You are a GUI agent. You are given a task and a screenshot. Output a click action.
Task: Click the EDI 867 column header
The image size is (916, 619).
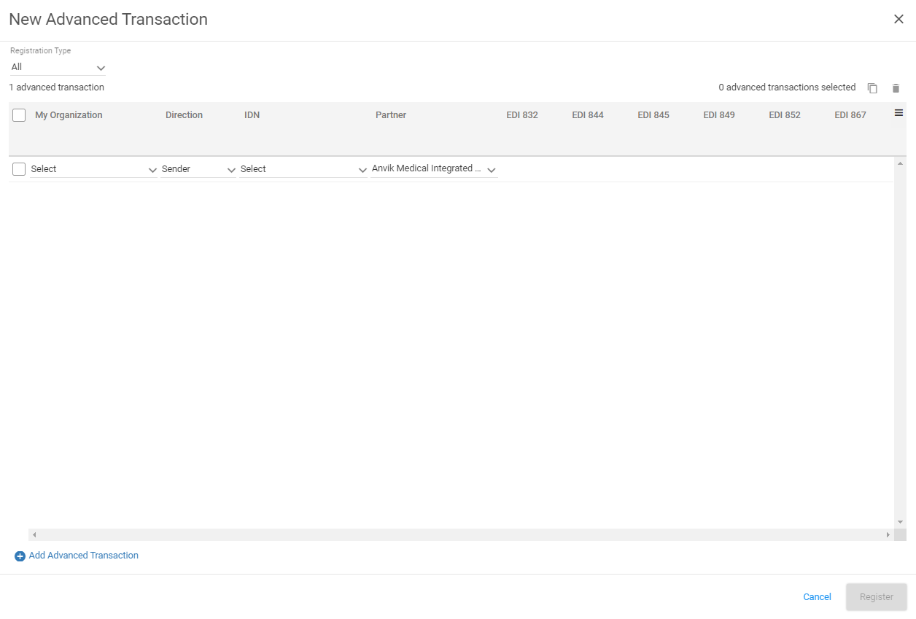[x=850, y=114]
